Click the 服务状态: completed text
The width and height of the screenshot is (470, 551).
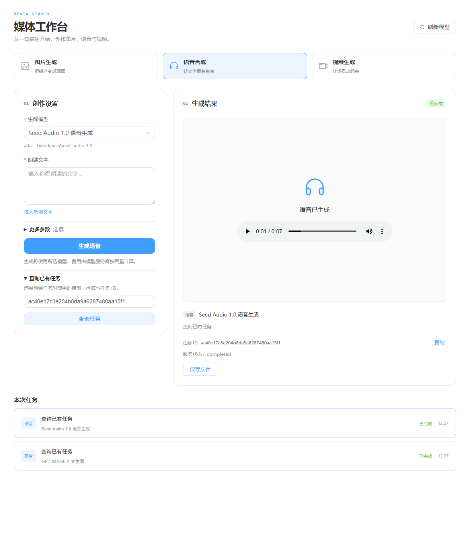point(207,354)
